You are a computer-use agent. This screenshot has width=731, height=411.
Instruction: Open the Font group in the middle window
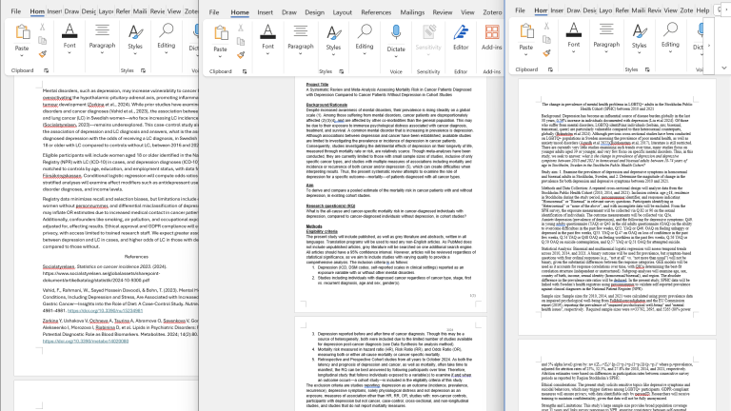(267, 40)
